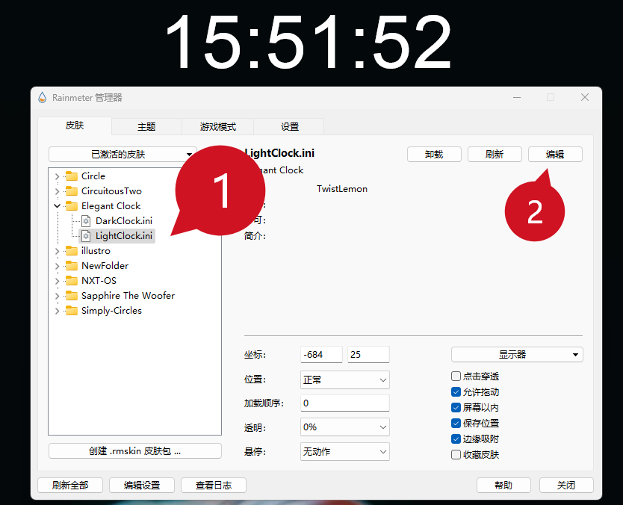The width and height of the screenshot is (623, 505).
Task: Click 创建 .rmskin 皮肤包 button
Action: tap(134, 451)
